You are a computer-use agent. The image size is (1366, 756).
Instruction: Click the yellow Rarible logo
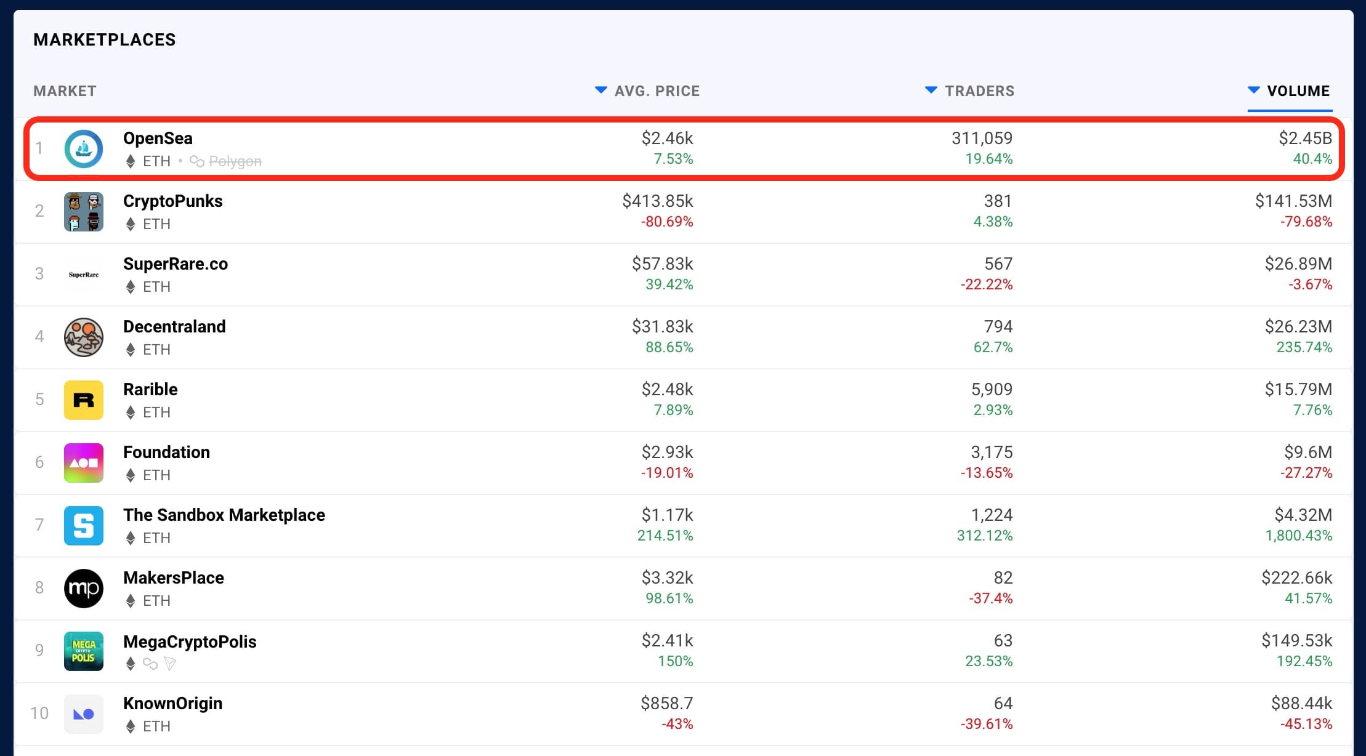pyautogui.click(x=84, y=400)
